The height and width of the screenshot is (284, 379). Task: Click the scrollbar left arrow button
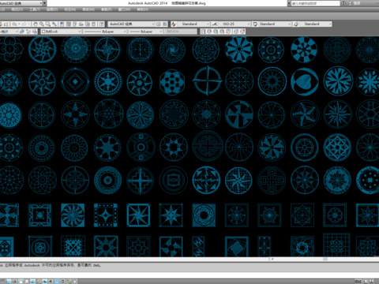(x=272, y=259)
